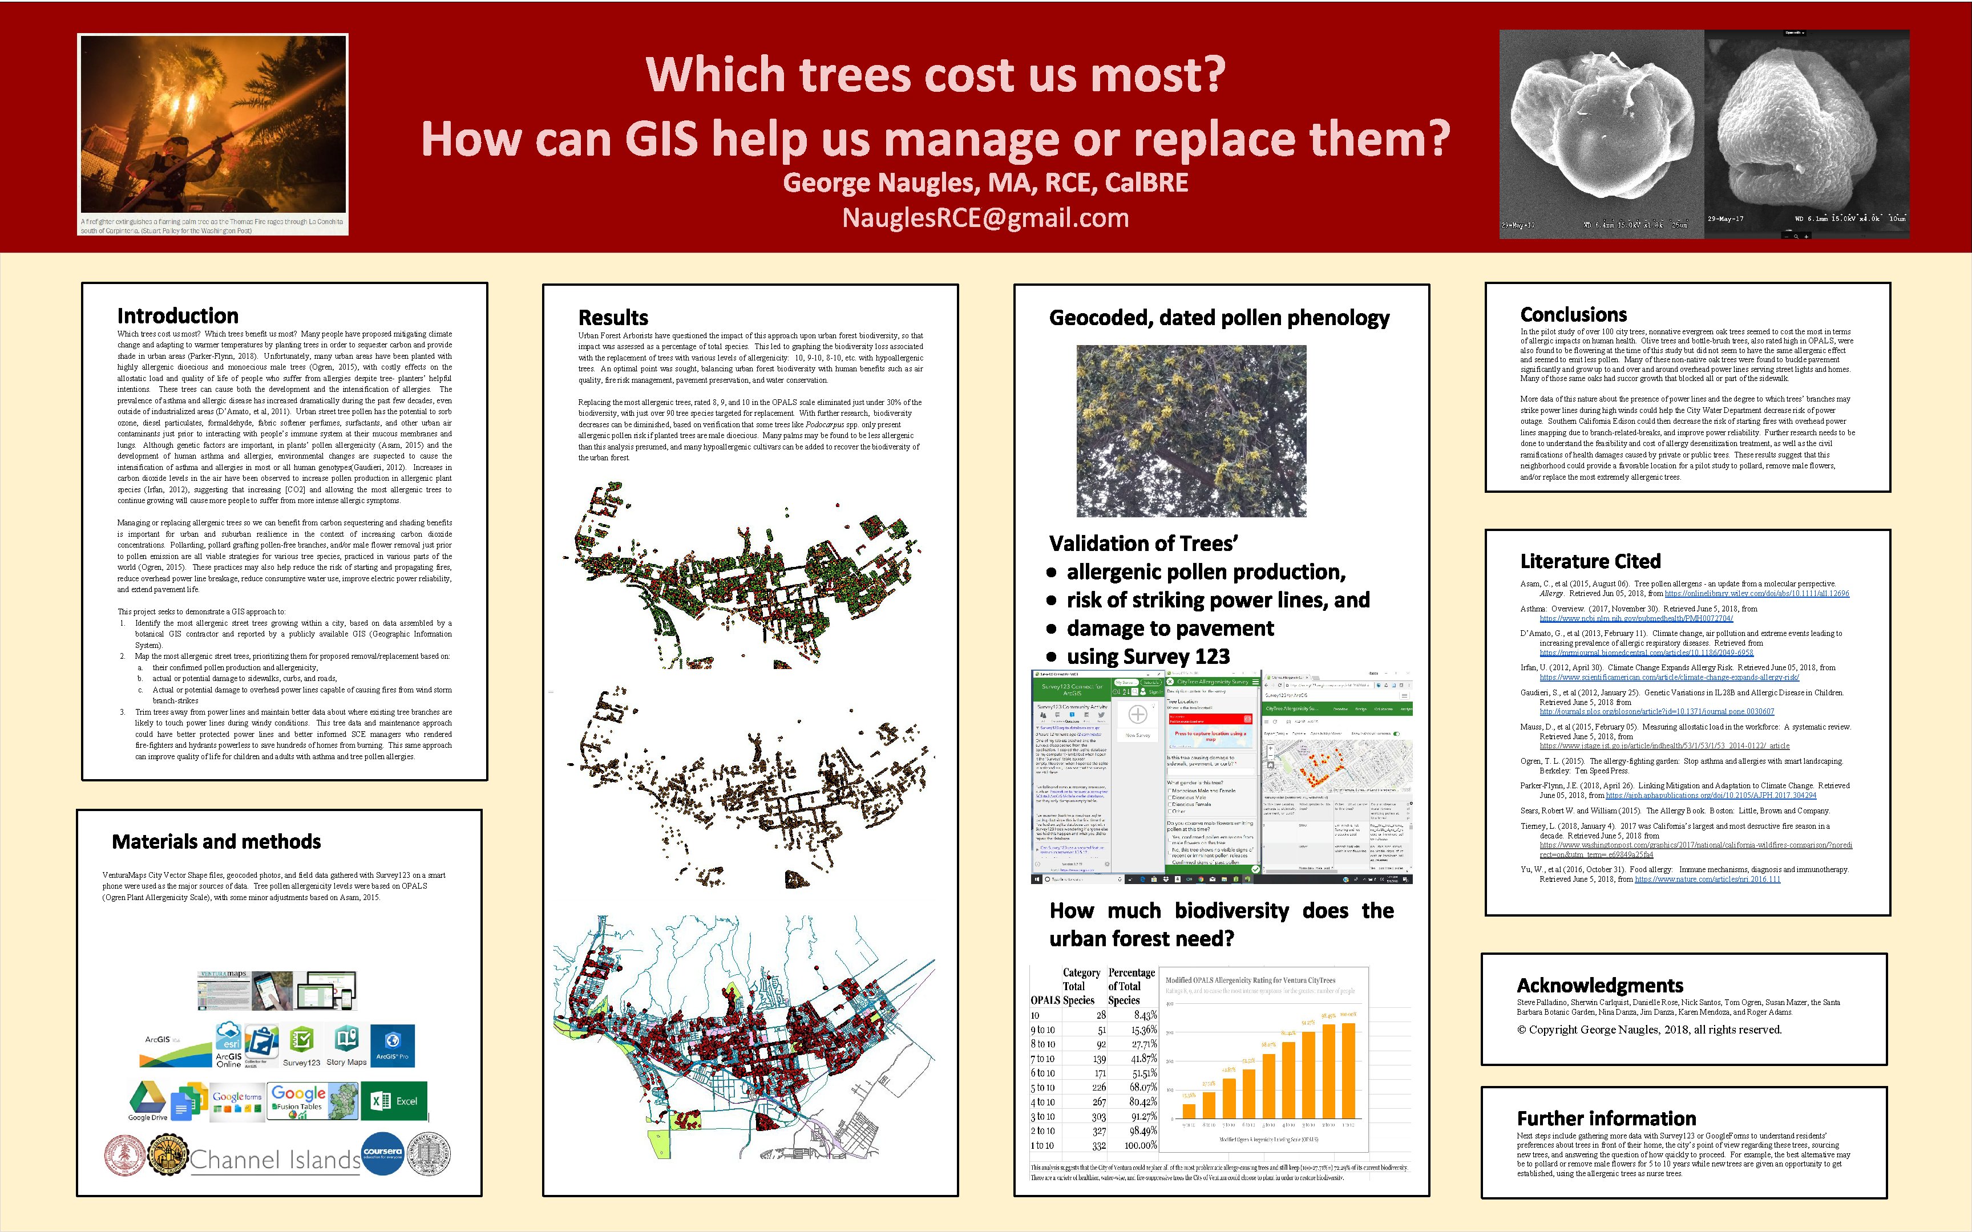This screenshot has height=1232, width=1972.
Task: Open the washingtonpost.com wildfires link
Action: [x=1696, y=850]
